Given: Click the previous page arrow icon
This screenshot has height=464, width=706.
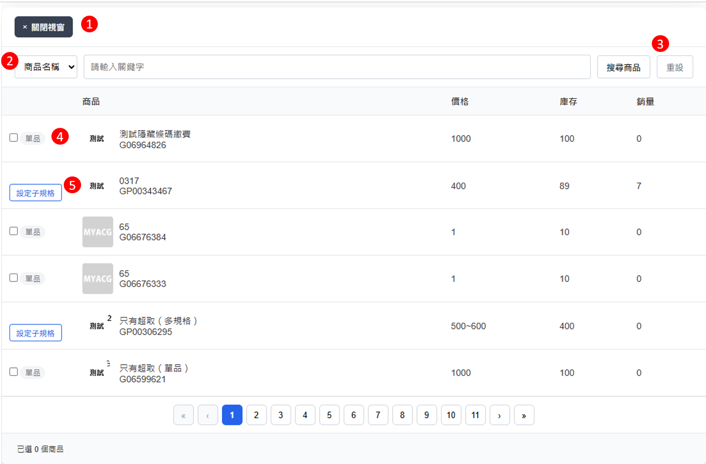Looking at the screenshot, I should (208, 415).
